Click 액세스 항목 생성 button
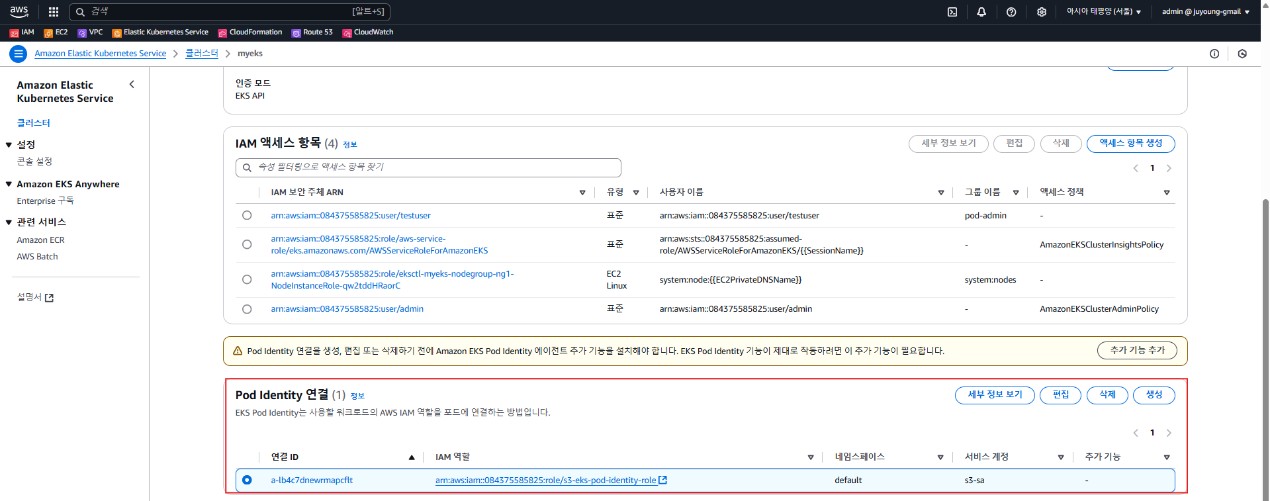The width and height of the screenshot is (1270, 501). (x=1131, y=144)
